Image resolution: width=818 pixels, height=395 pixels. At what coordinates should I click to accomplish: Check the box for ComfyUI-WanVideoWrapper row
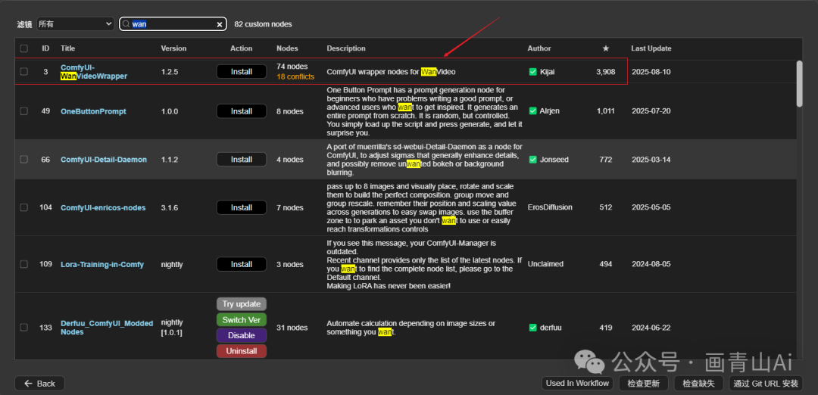24,72
